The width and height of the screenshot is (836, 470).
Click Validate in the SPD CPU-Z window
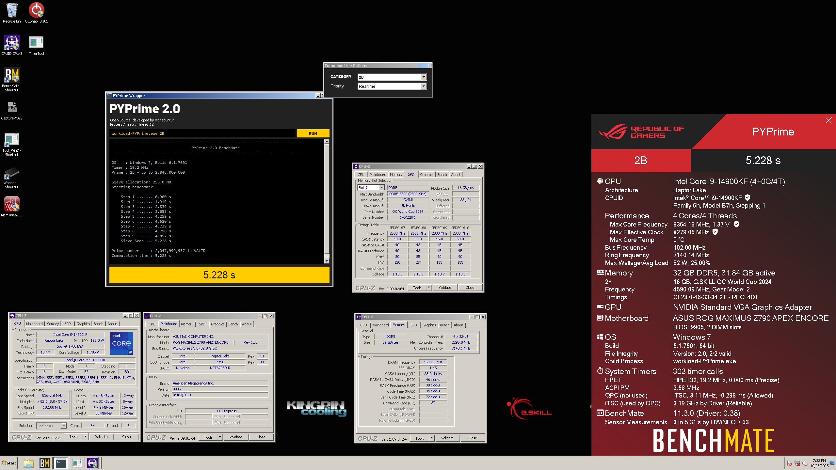pos(445,288)
